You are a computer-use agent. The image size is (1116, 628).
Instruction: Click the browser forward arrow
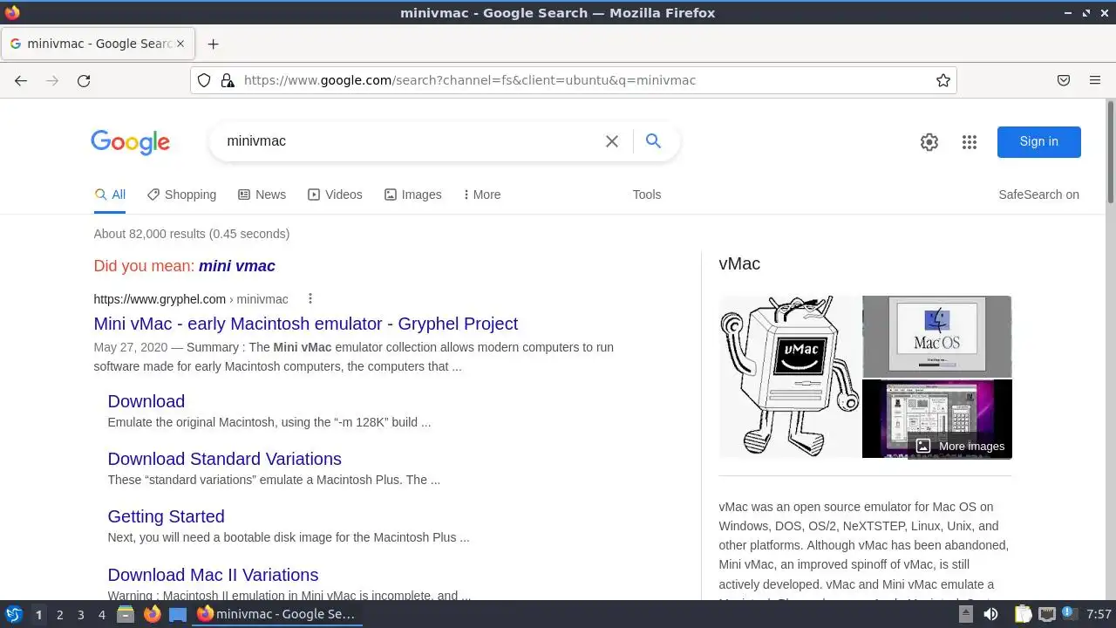click(52, 80)
